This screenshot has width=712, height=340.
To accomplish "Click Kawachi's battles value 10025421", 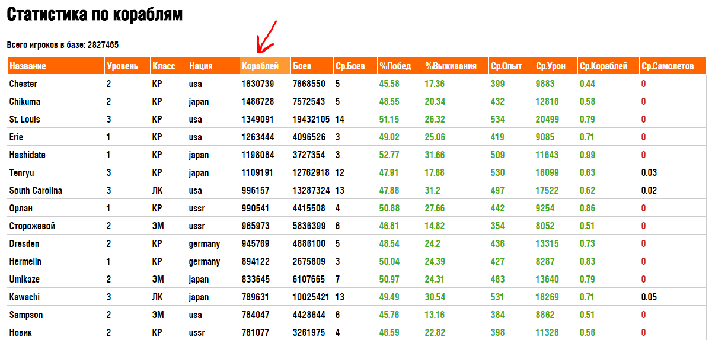I will (x=311, y=297).
